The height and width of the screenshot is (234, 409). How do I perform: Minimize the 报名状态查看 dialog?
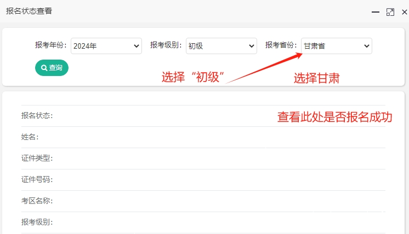(x=375, y=12)
